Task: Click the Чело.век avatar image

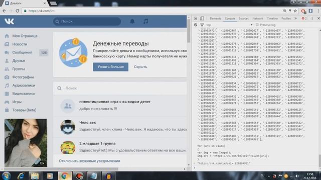Action: [68, 127]
